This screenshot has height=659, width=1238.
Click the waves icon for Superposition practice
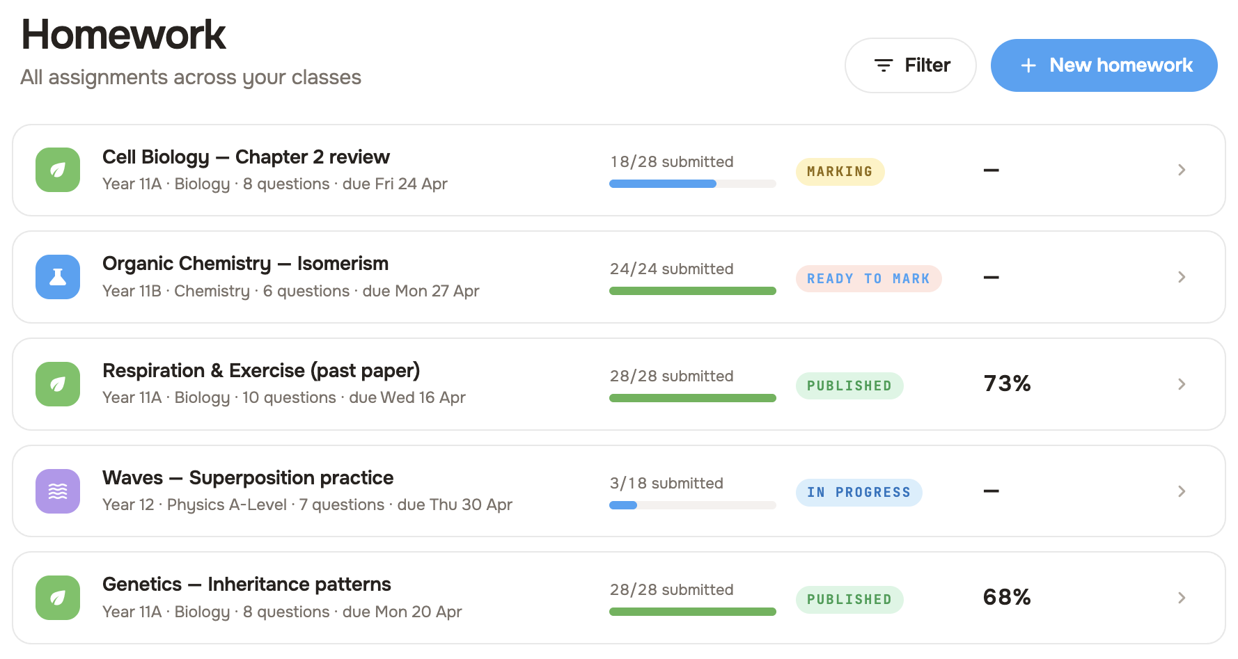[58, 491]
